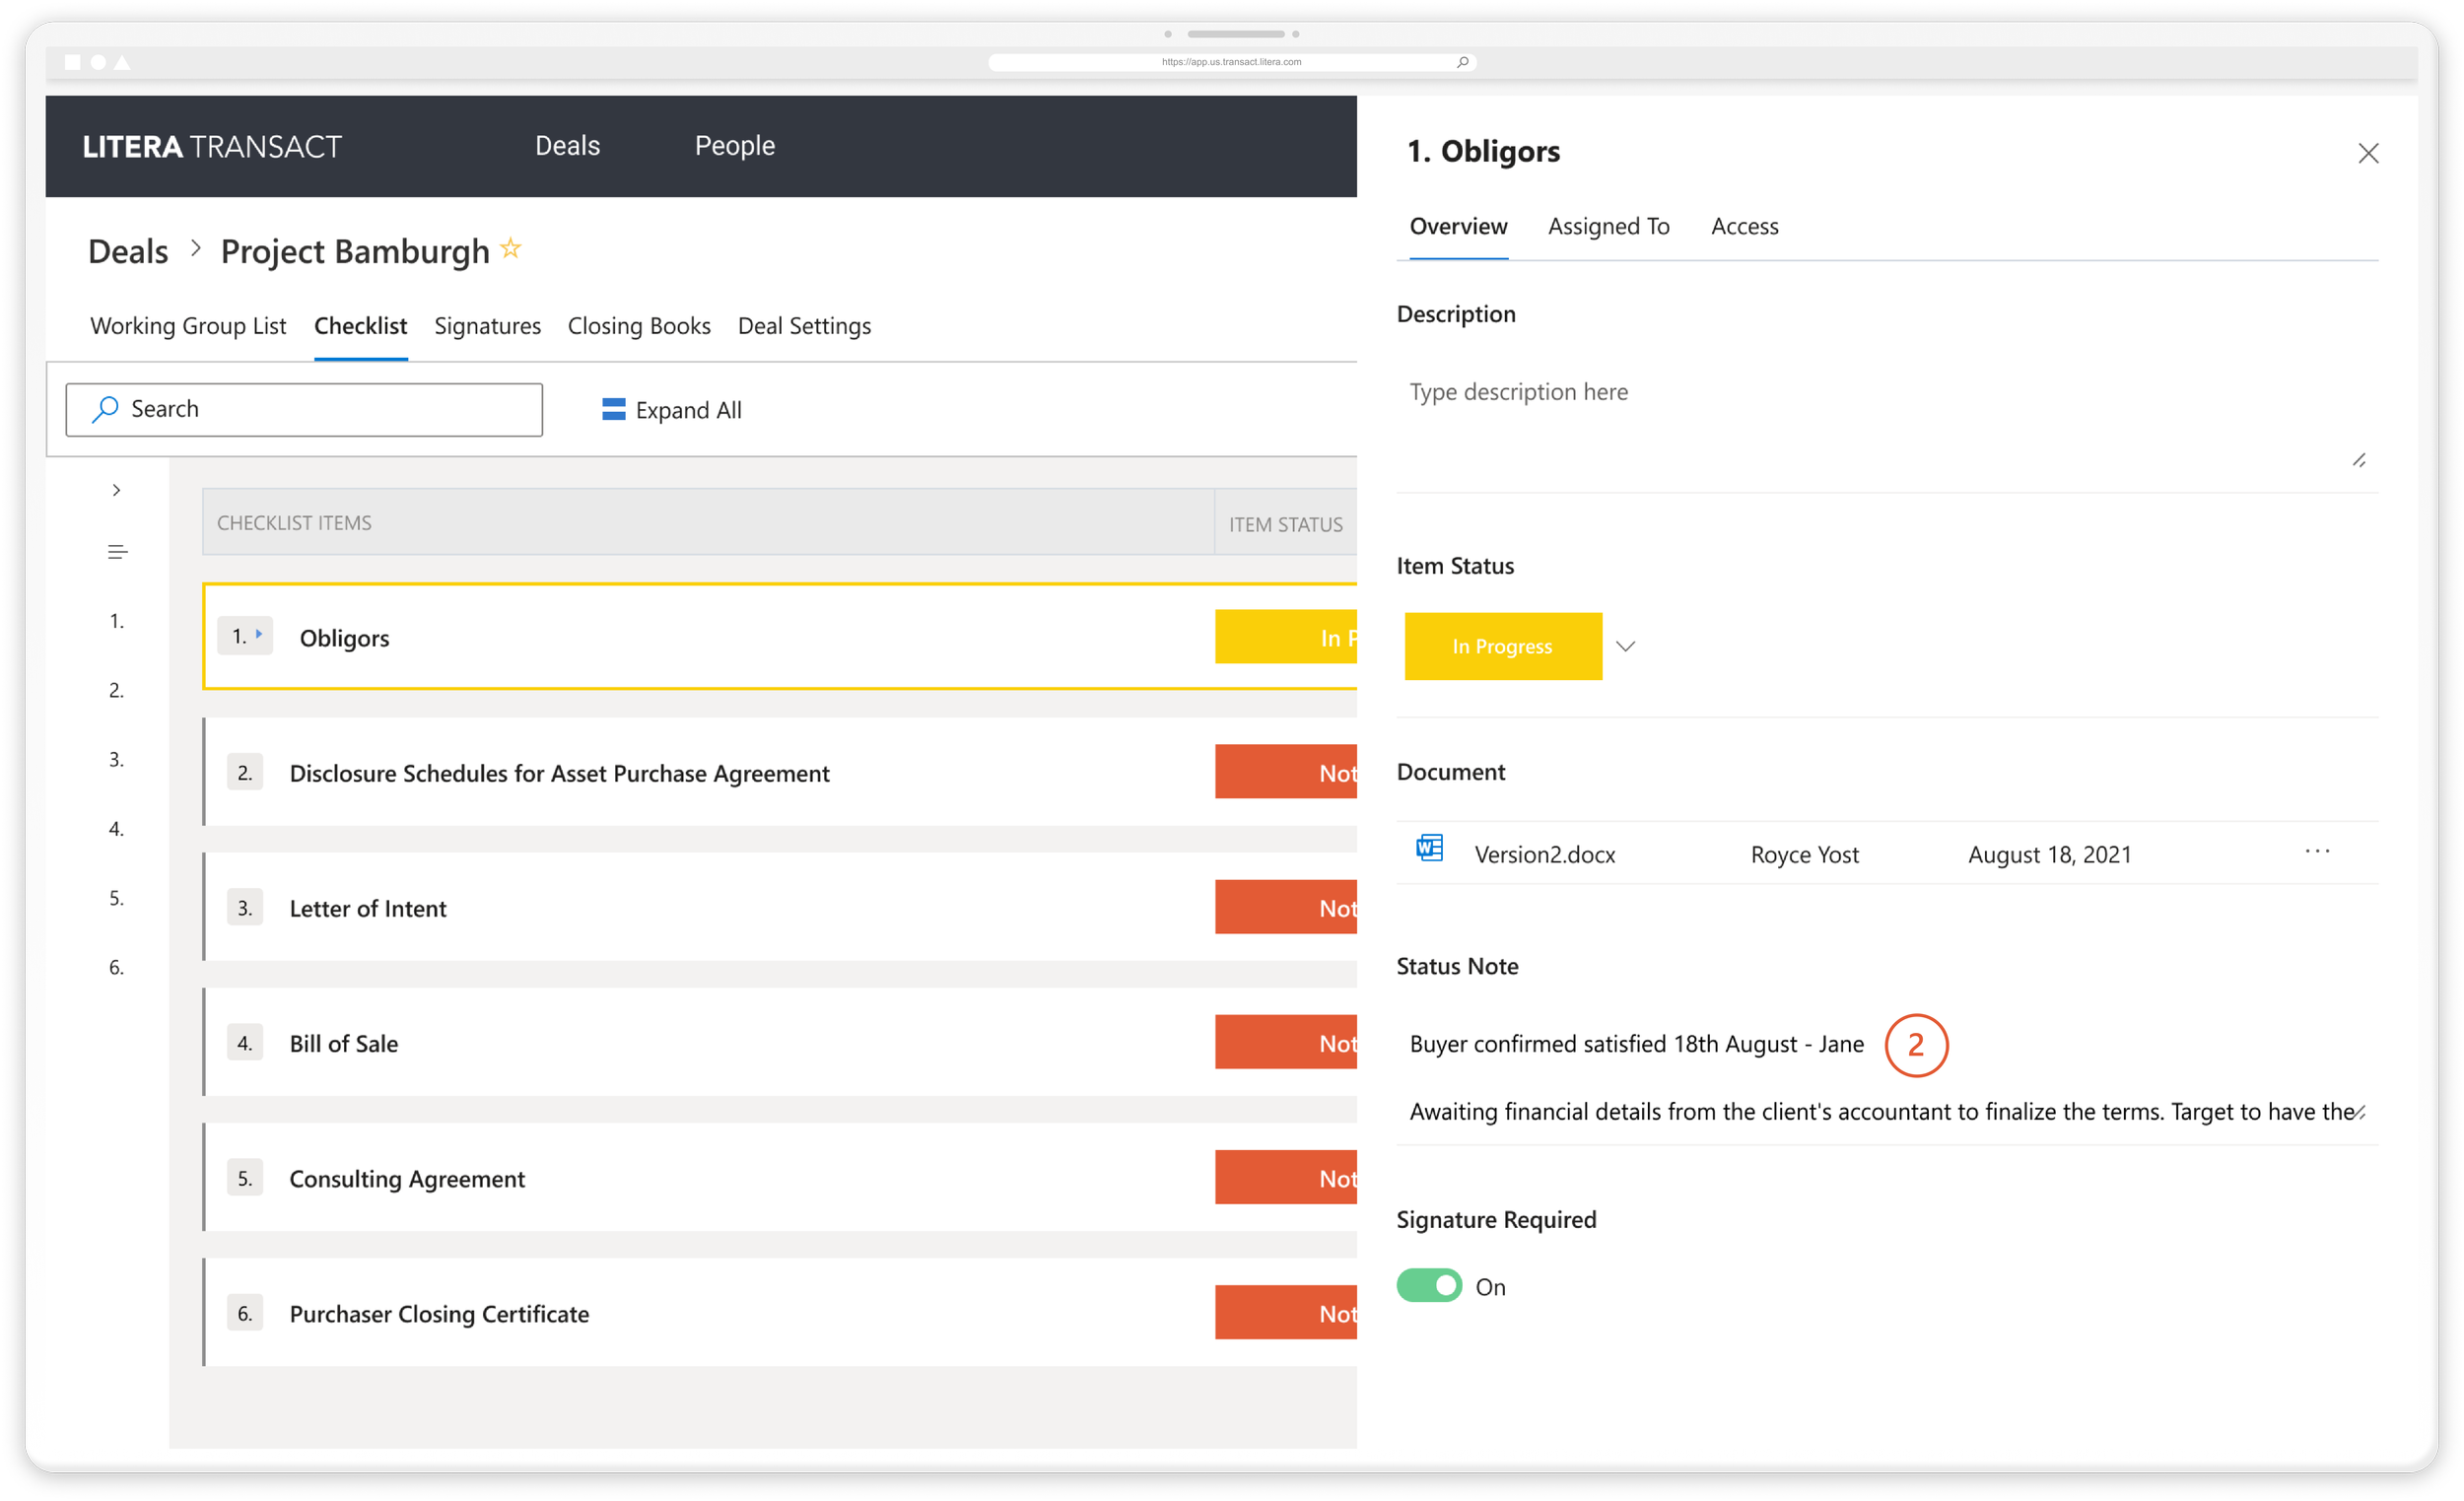Switch to the Signatures tab
The height and width of the screenshot is (1501, 2464).
coord(487,325)
